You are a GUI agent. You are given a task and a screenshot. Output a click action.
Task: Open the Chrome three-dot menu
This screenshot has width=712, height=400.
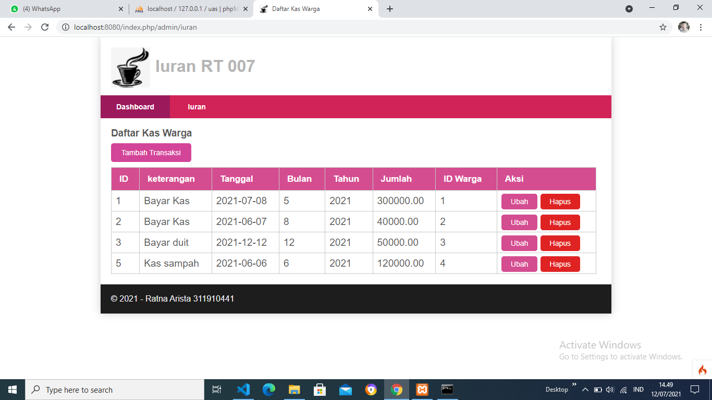click(x=701, y=27)
